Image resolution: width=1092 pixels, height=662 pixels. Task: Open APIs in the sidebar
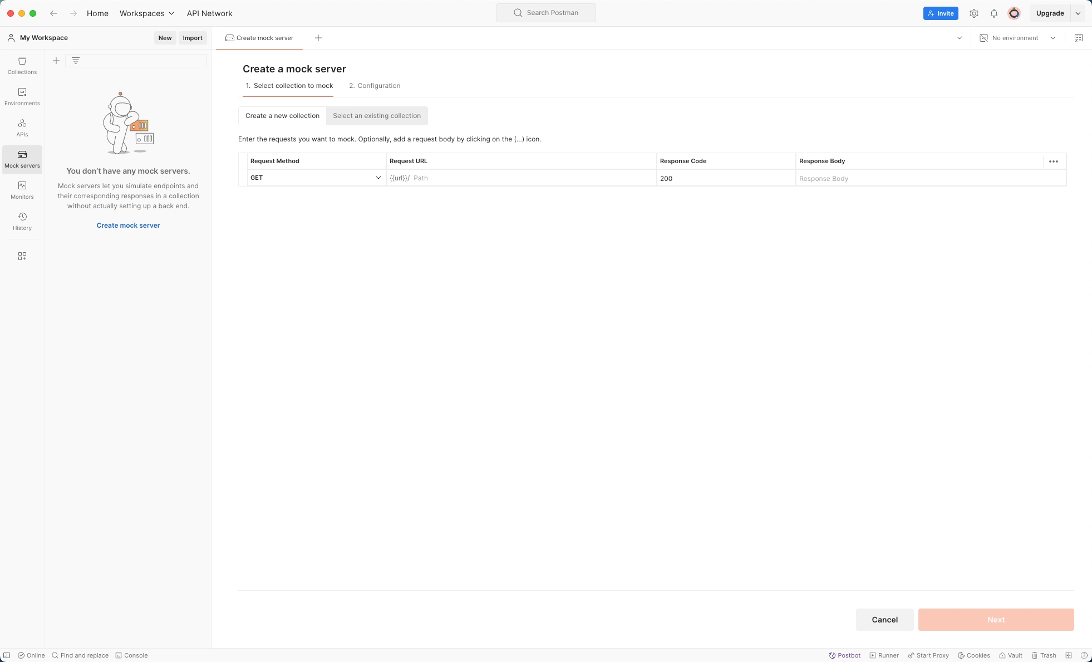click(22, 128)
